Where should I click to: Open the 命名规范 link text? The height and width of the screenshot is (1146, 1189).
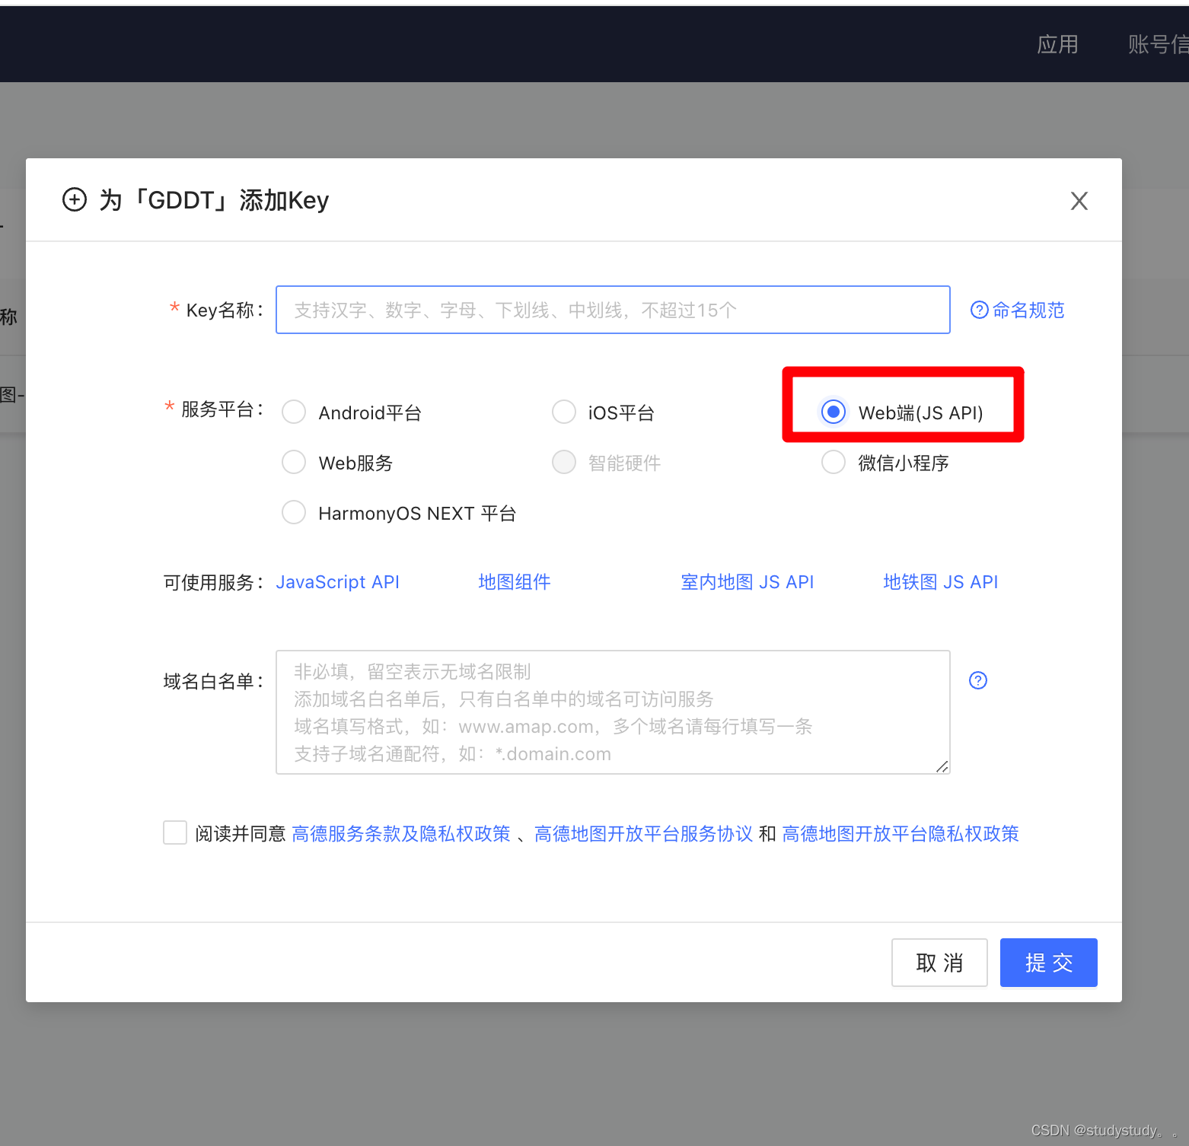pos(1028,310)
